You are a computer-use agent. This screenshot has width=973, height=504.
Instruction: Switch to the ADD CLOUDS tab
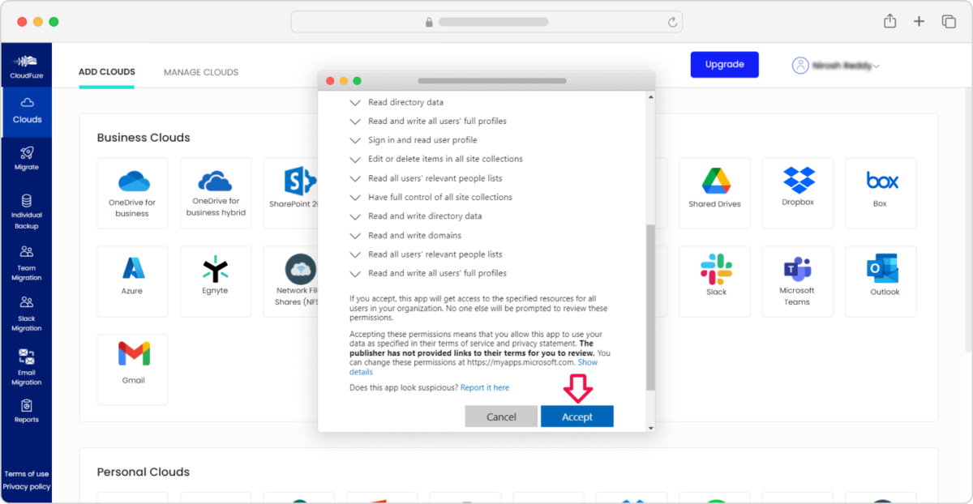(x=106, y=72)
